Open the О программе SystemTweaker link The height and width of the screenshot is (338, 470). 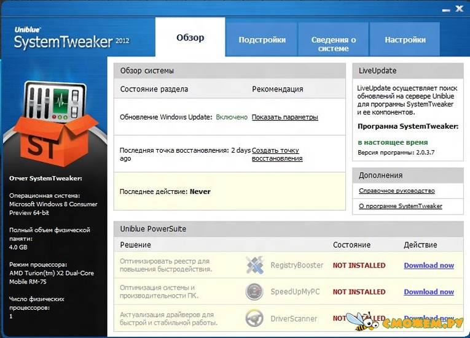pos(401,206)
